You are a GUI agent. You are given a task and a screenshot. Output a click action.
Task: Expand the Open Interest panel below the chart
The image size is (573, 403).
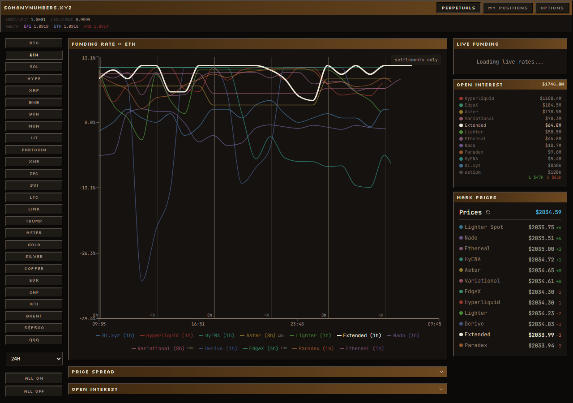point(257,389)
